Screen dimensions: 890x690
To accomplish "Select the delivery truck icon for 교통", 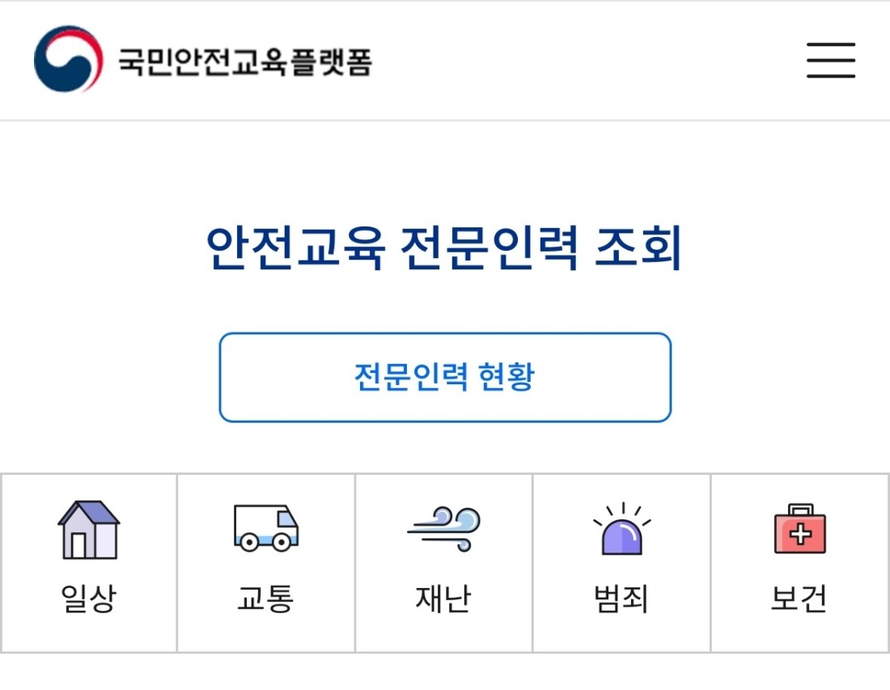I will click(266, 527).
